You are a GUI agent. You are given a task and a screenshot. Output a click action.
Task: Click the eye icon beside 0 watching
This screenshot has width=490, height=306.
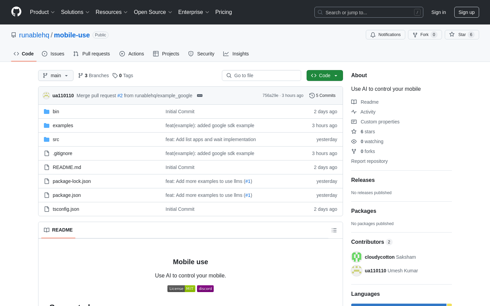click(354, 141)
